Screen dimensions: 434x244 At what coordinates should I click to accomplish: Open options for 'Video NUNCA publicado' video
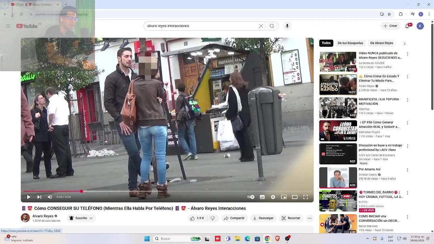tap(407, 54)
